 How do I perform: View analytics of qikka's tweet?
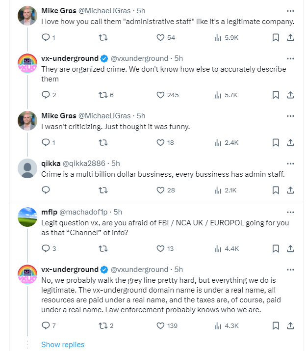(218, 190)
